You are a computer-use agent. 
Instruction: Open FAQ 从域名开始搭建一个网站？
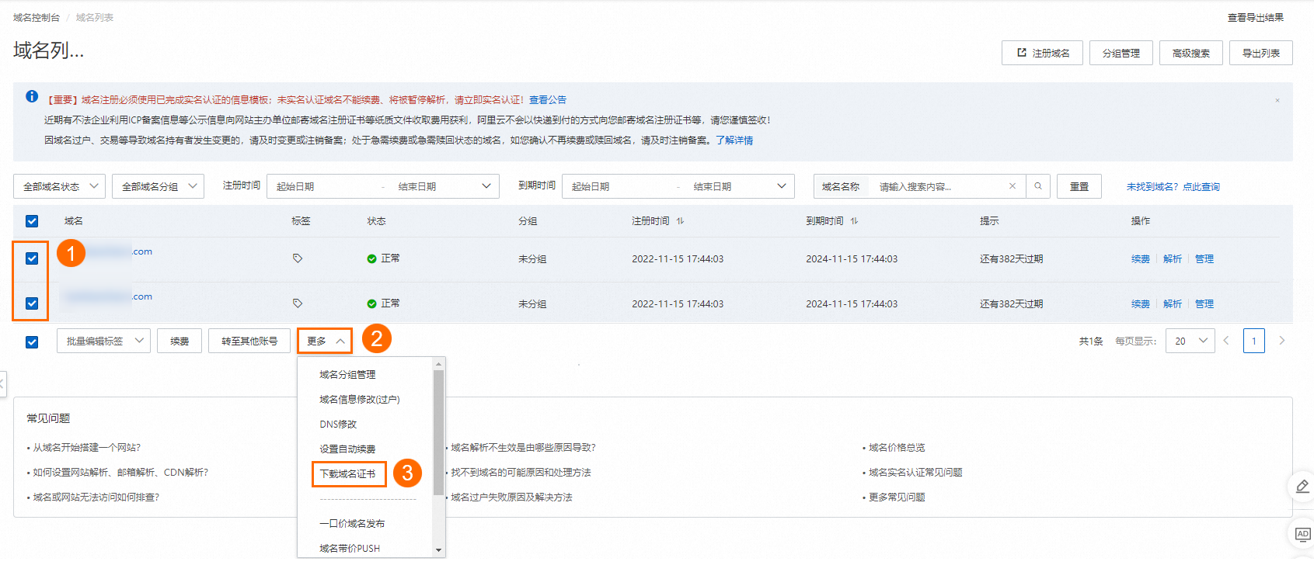point(86,448)
